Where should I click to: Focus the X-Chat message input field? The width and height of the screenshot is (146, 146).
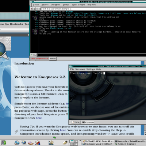point(91,55)
